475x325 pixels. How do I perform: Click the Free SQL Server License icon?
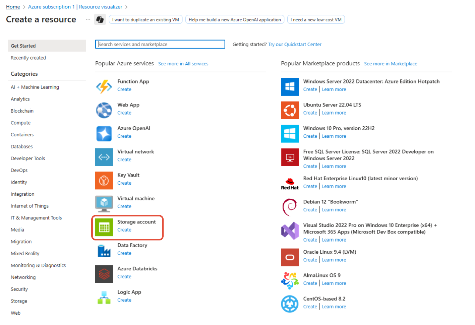tap(290, 157)
